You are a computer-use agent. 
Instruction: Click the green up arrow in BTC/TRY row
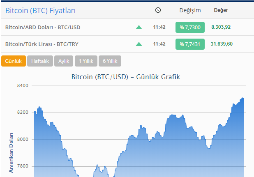[x=139, y=44]
